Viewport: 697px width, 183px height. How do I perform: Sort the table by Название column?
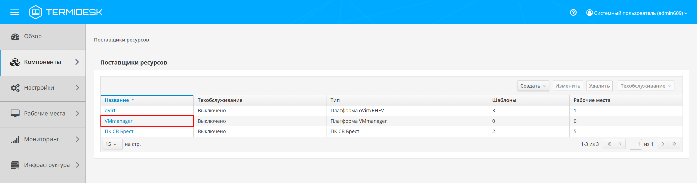pyautogui.click(x=117, y=100)
